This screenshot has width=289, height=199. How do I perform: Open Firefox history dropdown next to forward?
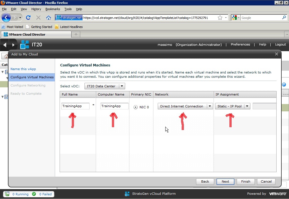[20, 18]
